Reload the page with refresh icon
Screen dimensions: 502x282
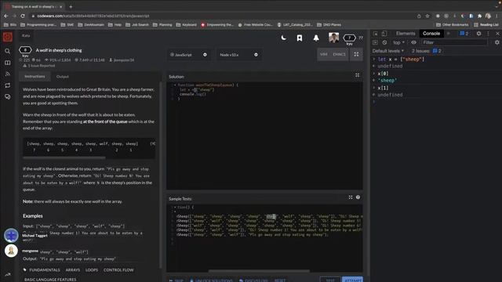click(23, 16)
